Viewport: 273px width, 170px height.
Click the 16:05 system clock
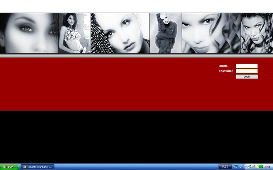tap(267, 167)
